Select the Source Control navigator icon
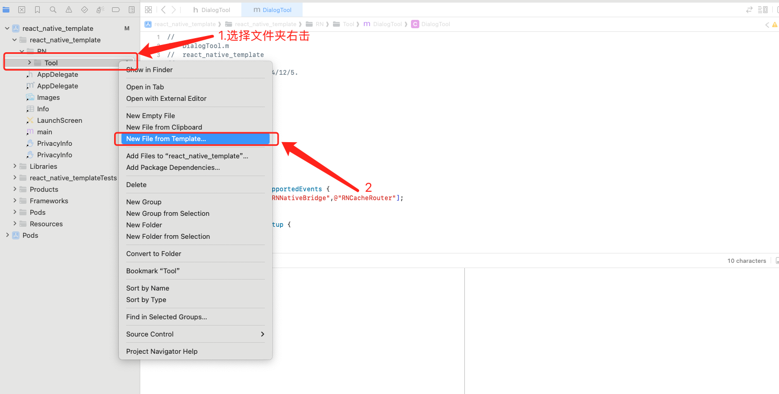This screenshot has width=779, height=394. (21, 10)
